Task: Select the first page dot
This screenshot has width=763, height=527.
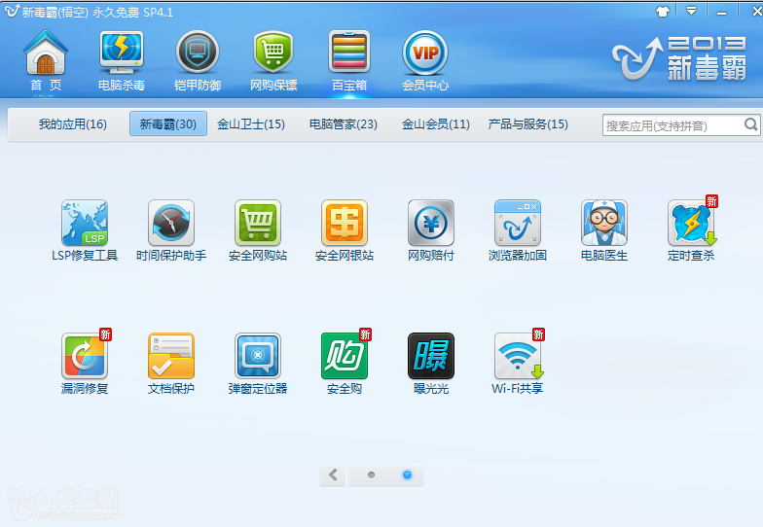Action: tap(372, 474)
